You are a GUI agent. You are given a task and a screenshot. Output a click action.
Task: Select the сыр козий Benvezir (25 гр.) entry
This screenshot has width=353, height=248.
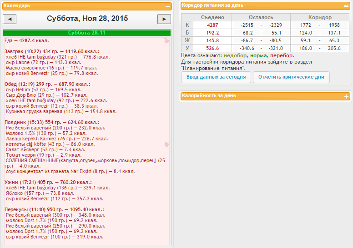click(52, 73)
